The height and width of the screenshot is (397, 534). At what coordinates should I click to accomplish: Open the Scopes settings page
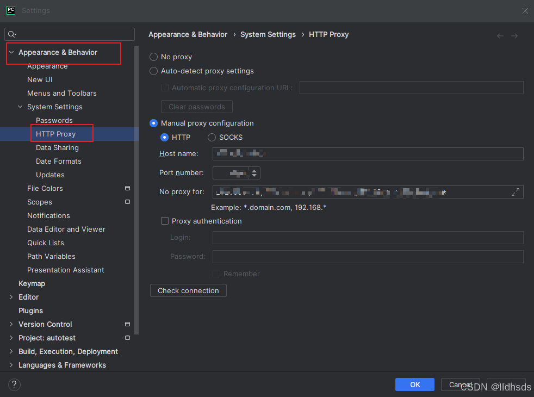40,202
